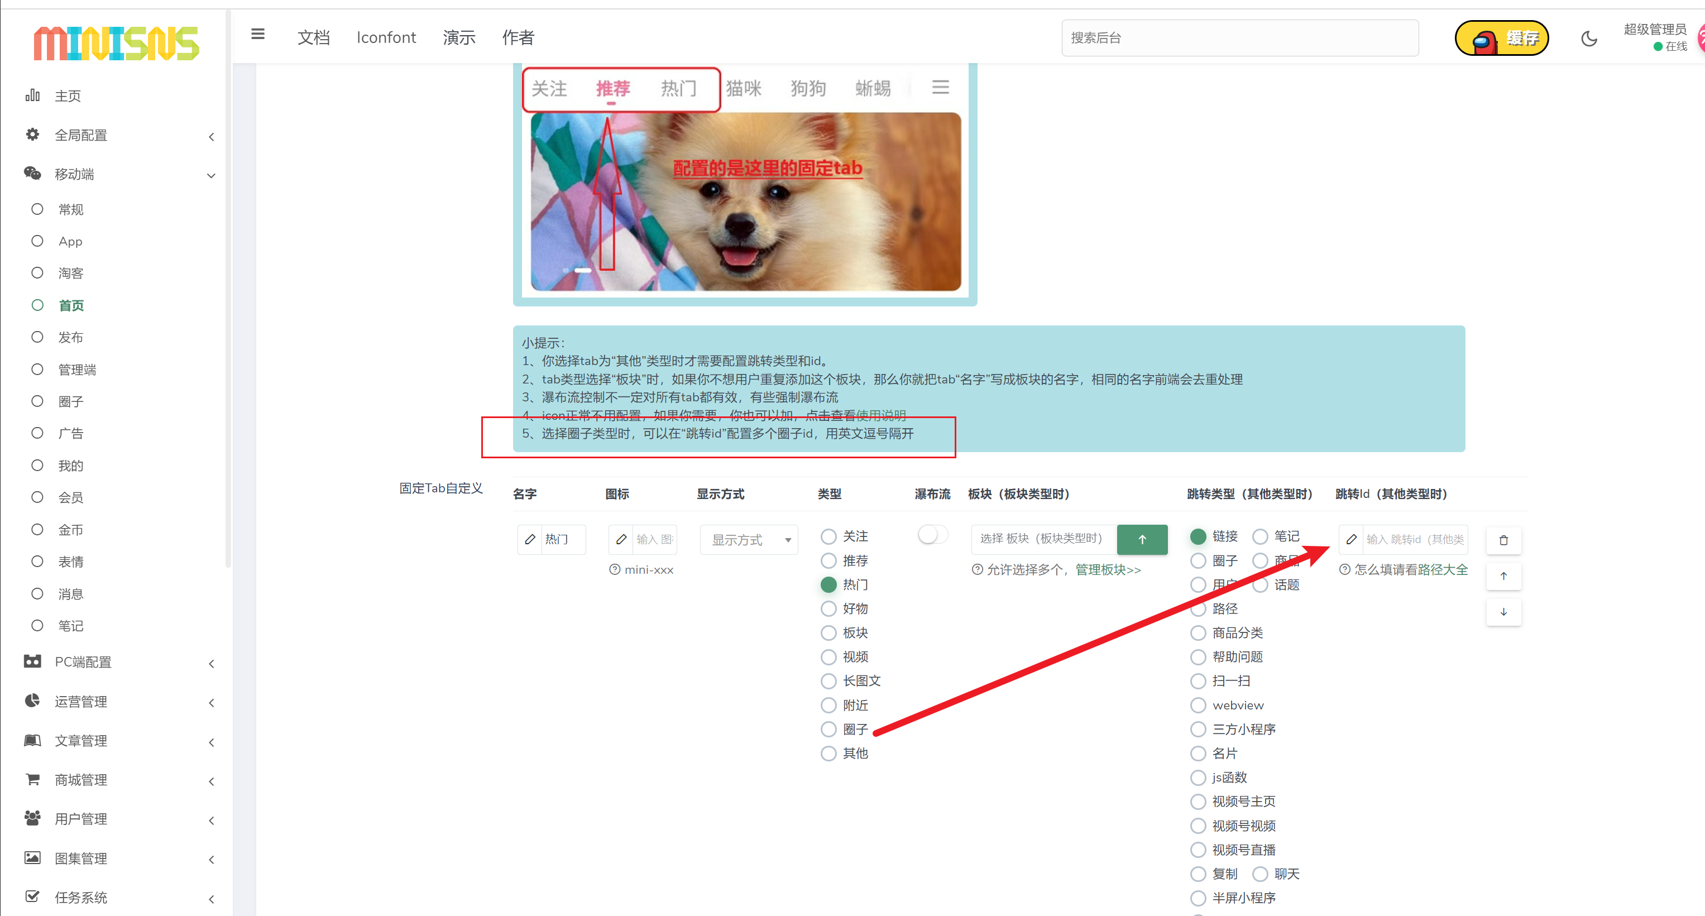
Task: Expand the 商城管理 menu chevron
Action: click(x=211, y=781)
